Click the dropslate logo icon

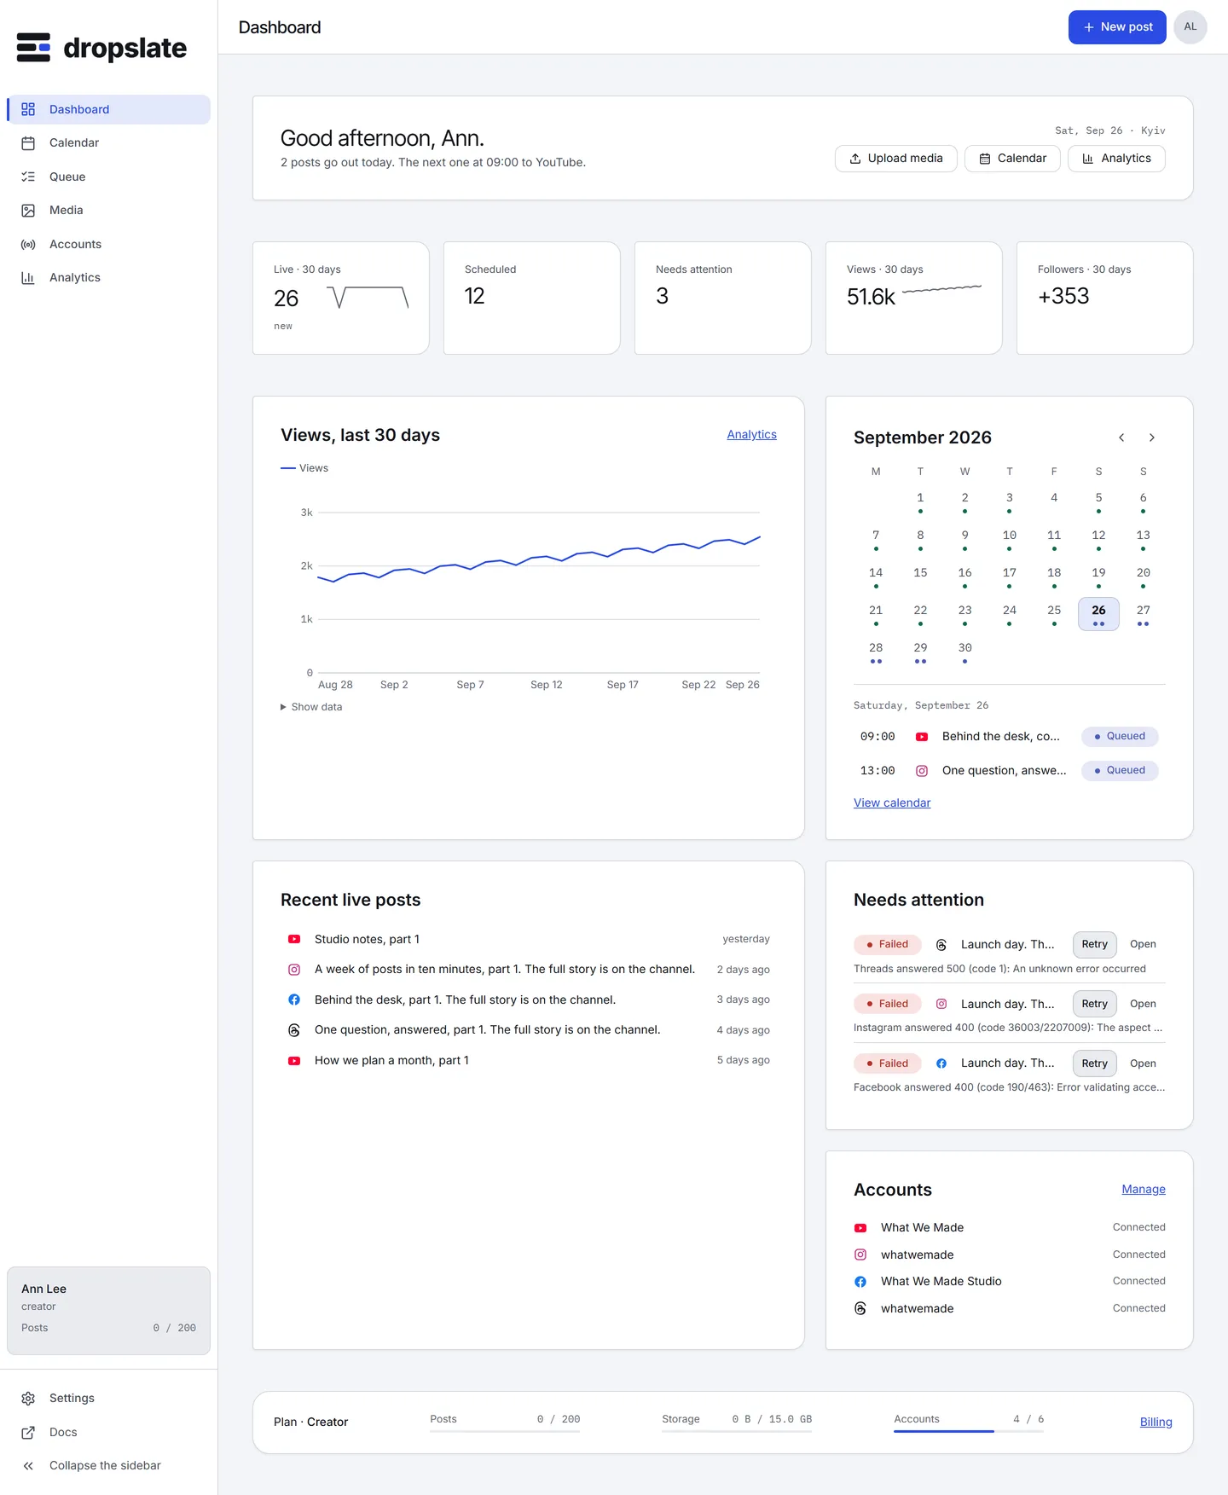(x=34, y=48)
